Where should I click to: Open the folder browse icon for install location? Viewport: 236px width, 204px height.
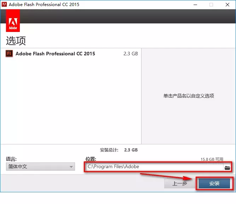(227, 167)
